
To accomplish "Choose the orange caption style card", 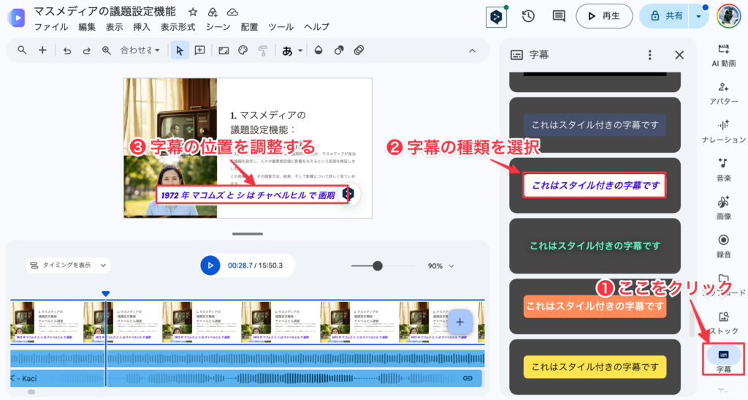I will [x=595, y=306].
